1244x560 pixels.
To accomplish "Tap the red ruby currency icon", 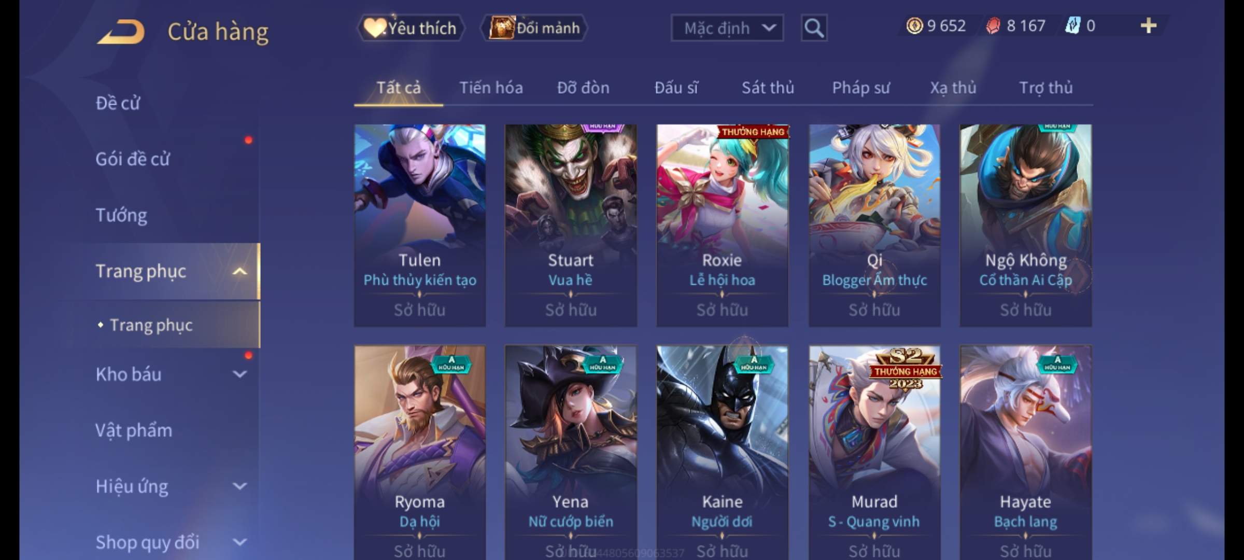I will click(993, 26).
